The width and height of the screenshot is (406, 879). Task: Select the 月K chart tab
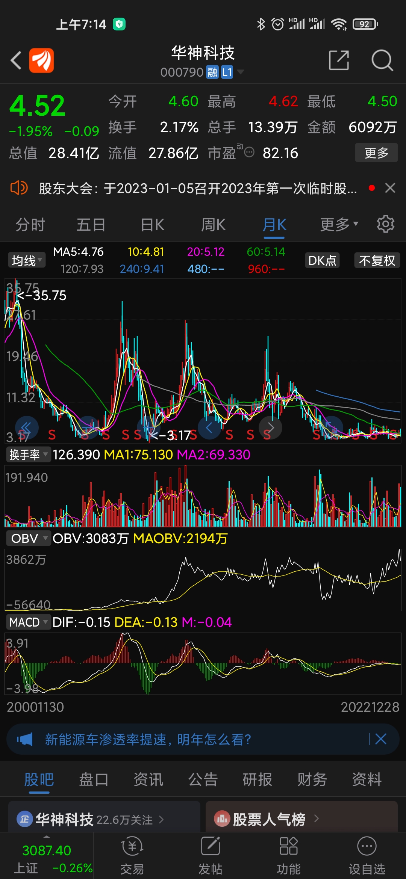pyautogui.click(x=274, y=225)
